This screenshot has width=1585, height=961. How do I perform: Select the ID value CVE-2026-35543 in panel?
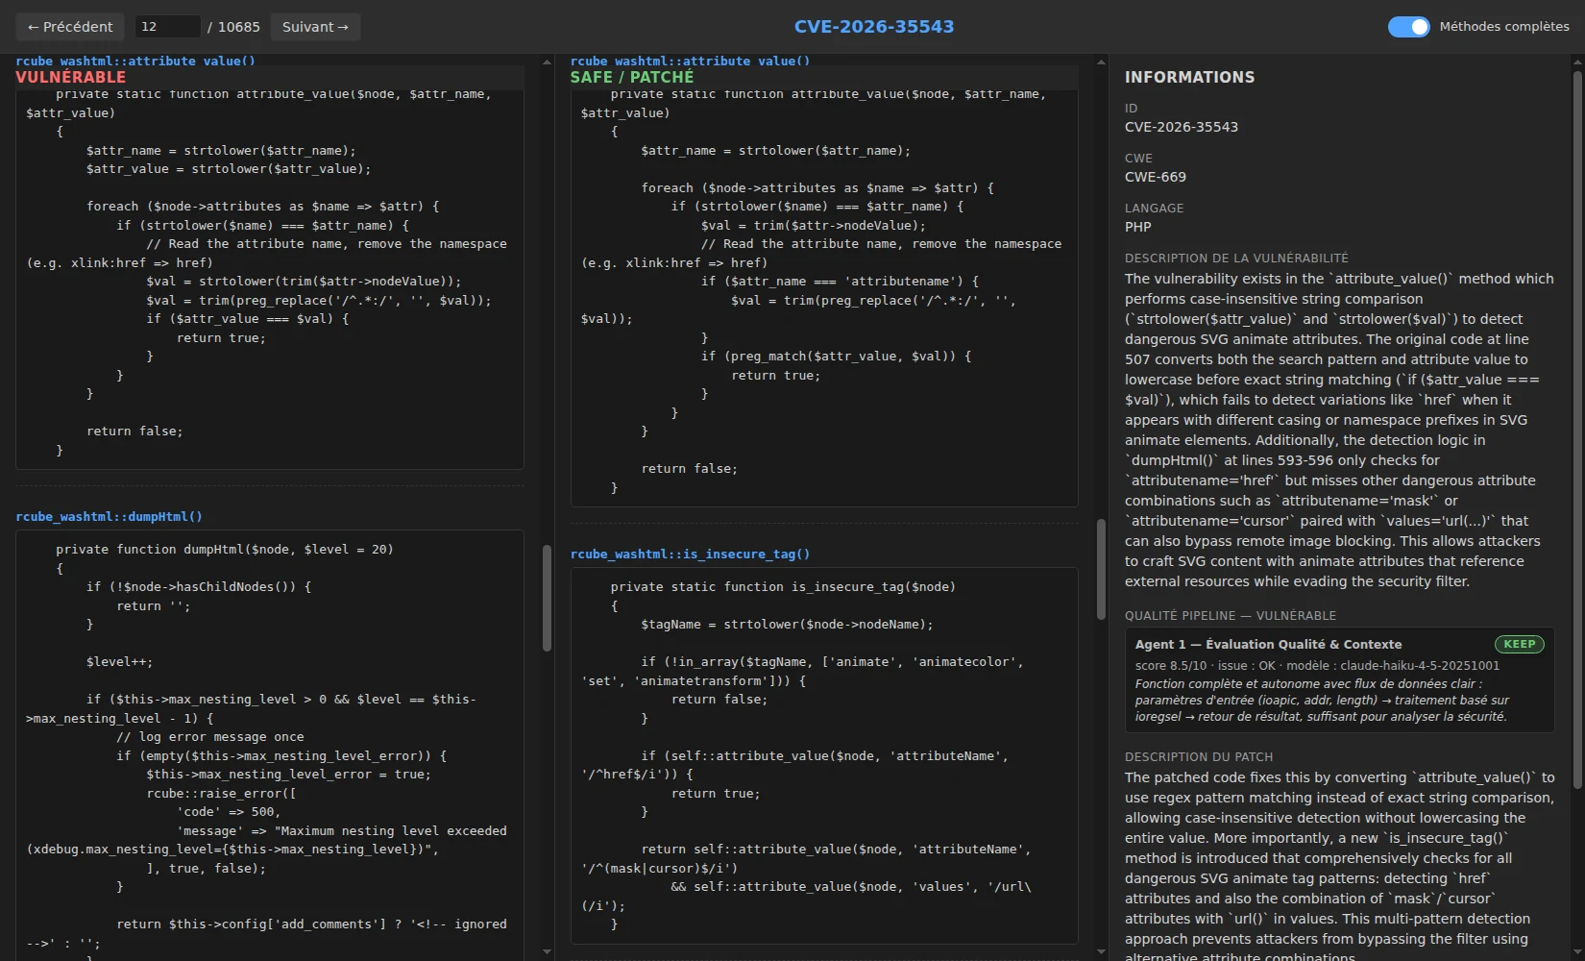pyautogui.click(x=1182, y=127)
